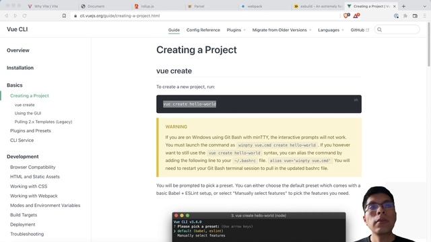Jump to Using the GUI section

(28, 114)
